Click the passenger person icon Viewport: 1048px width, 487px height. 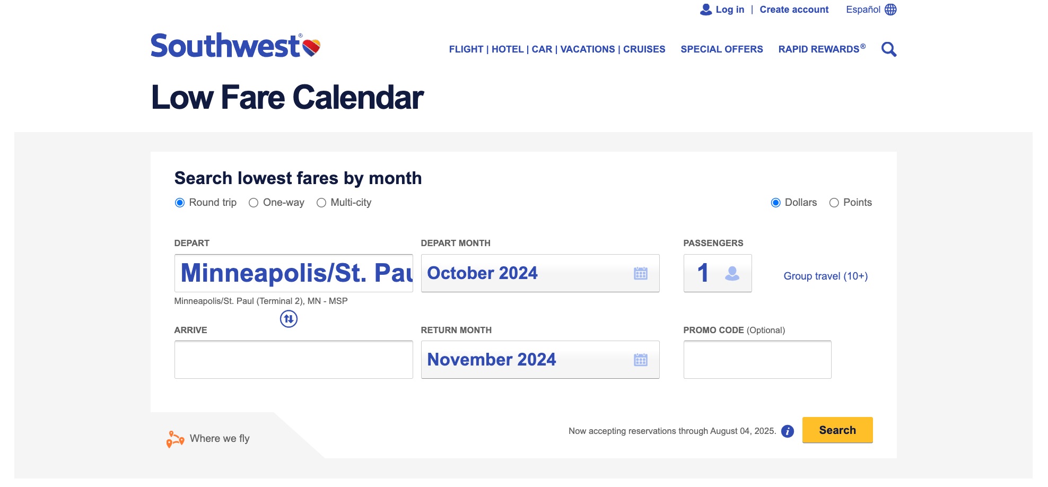(x=733, y=273)
